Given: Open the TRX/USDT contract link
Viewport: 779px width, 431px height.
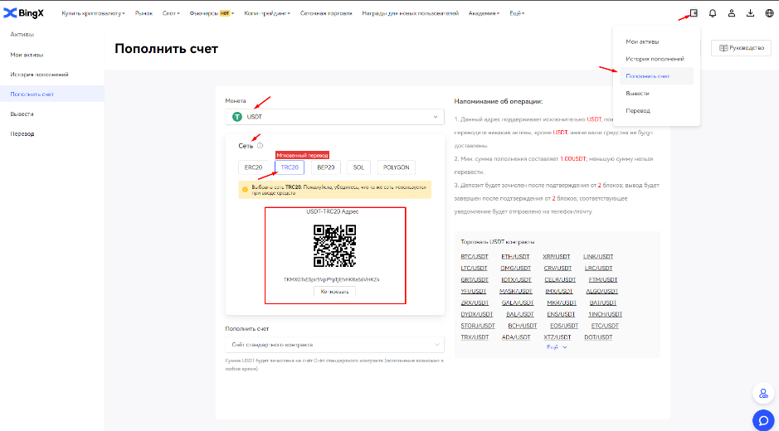Looking at the screenshot, I should click(475, 337).
